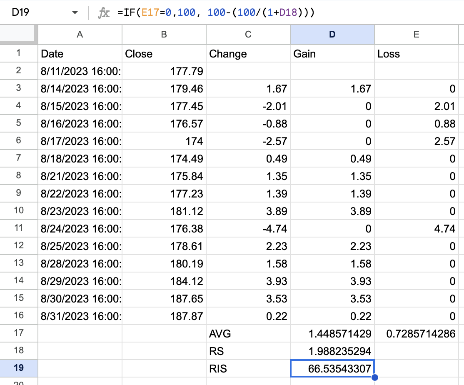Image resolution: width=464 pixels, height=385 pixels.
Task: Select the Loss value 4.74
Action: pyautogui.click(x=416, y=228)
